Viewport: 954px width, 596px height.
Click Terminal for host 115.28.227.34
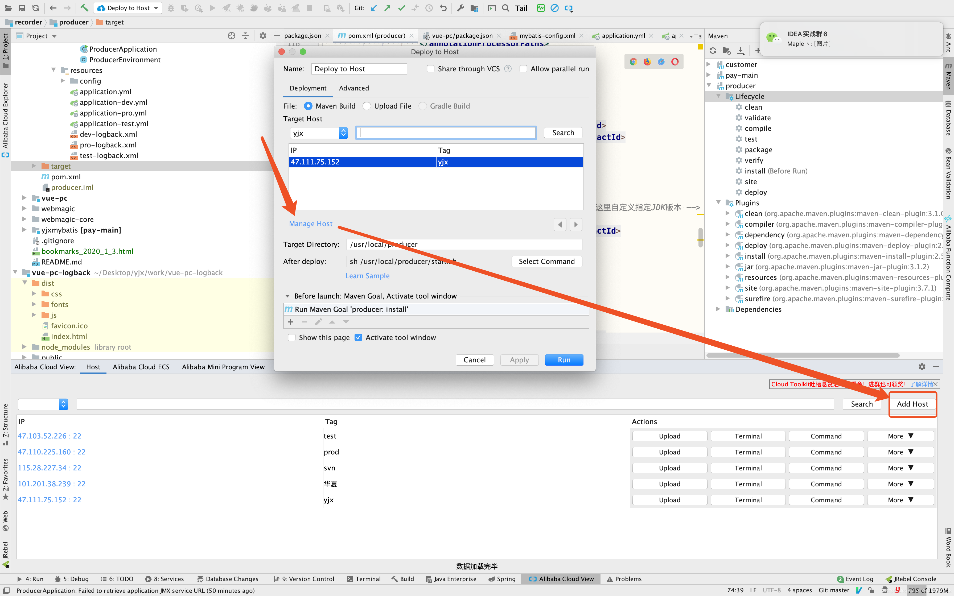pos(748,468)
